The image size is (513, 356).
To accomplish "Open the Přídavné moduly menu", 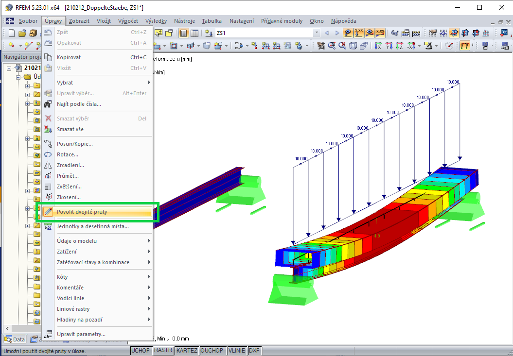I will click(282, 21).
